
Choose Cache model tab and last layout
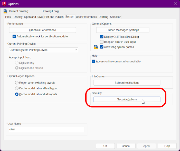click(17, 88)
